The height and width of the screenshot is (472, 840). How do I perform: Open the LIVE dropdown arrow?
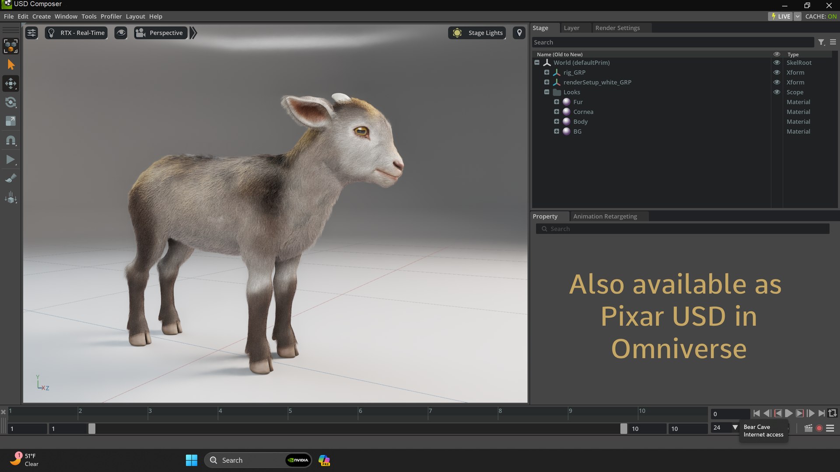pyautogui.click(x=798, y=16)
